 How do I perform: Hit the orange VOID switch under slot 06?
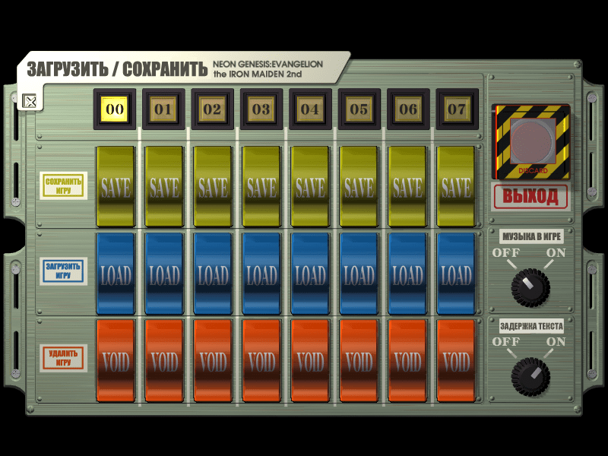(407, 360)
